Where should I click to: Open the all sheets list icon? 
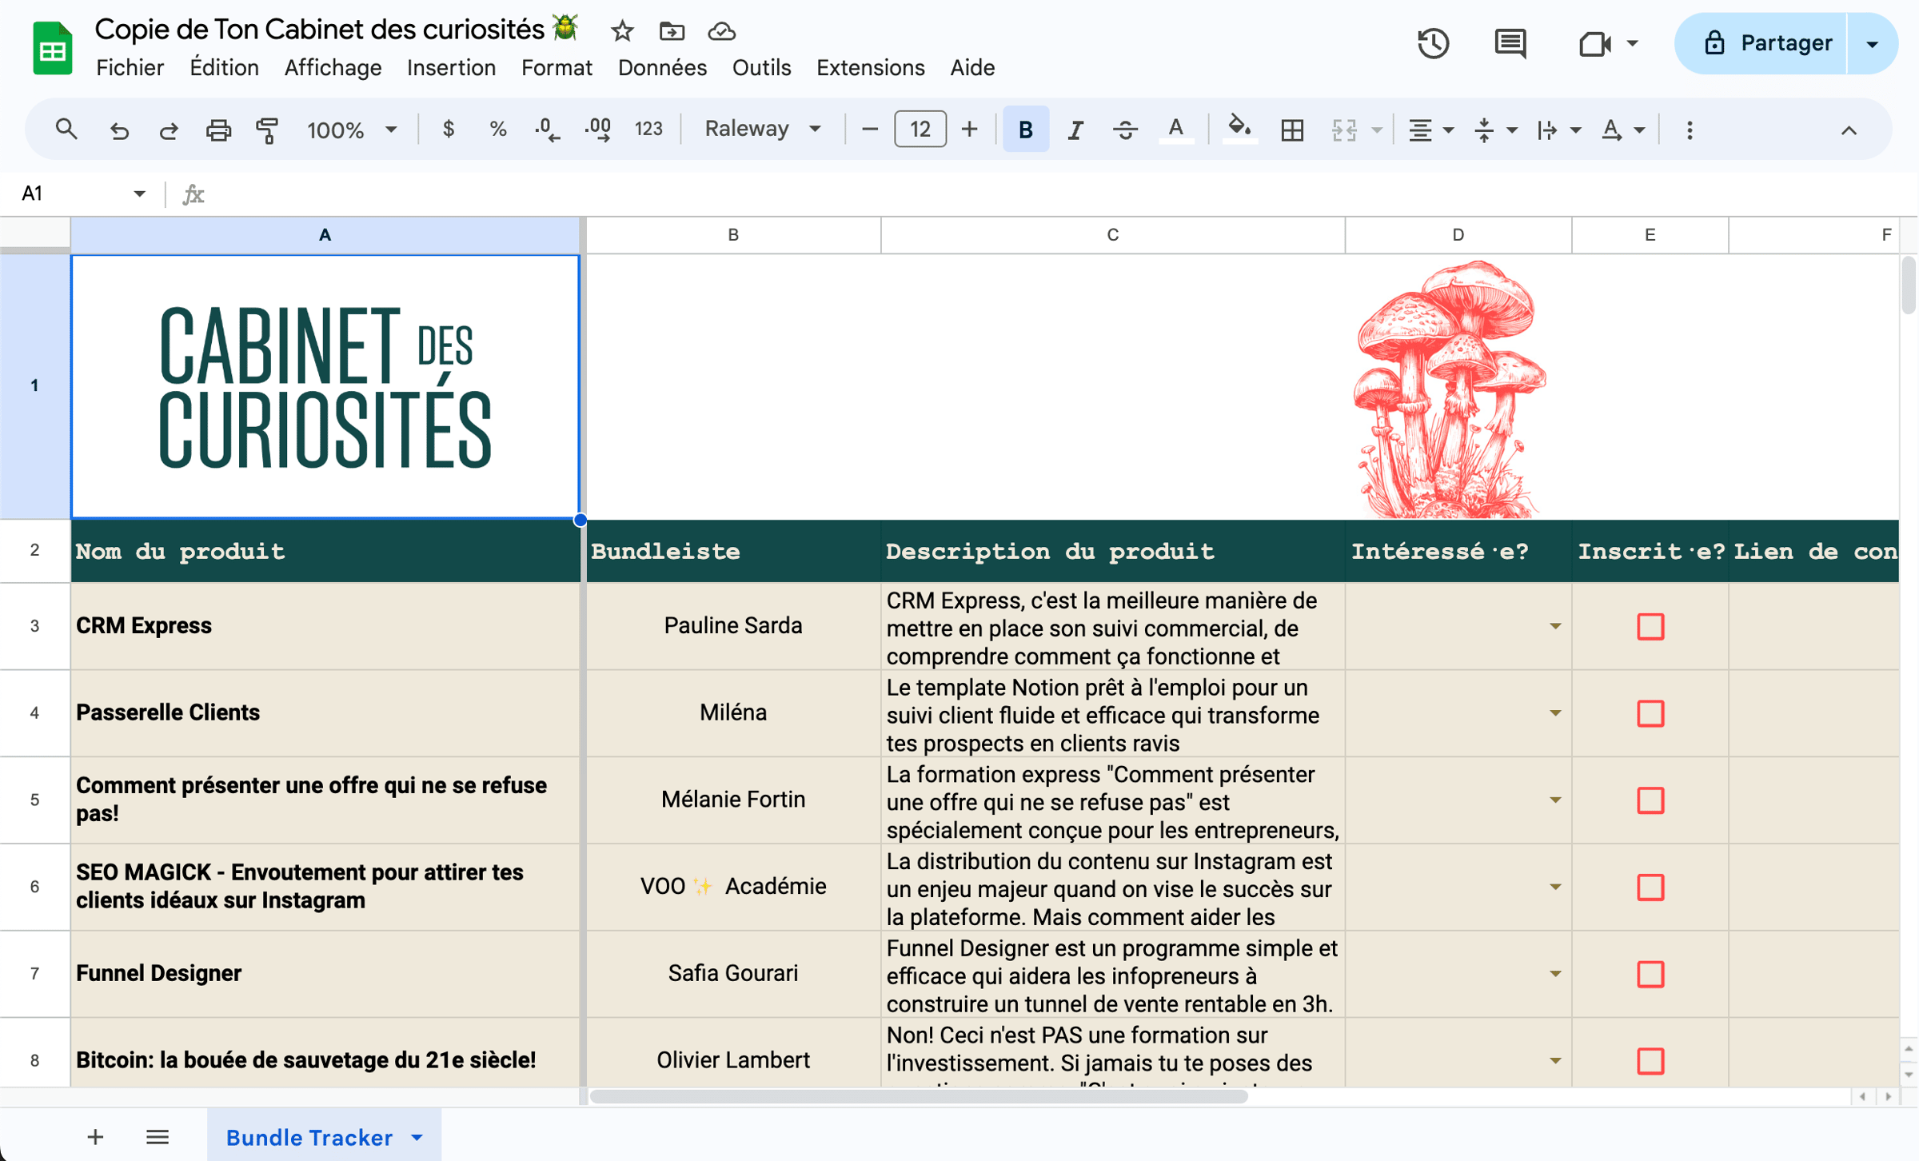(158, 1137)
